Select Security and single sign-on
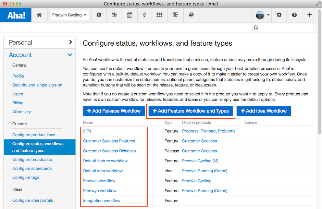The width and height of the screenshot is (322, 209). [37, 85]
